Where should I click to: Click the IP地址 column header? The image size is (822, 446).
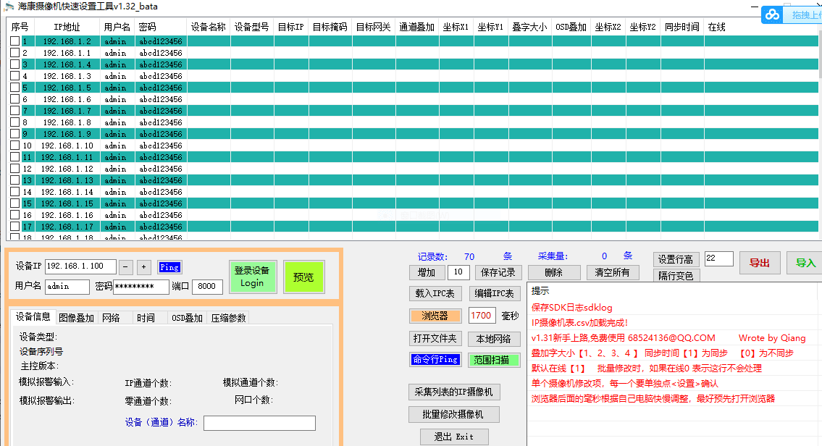(x=67, y=27)
